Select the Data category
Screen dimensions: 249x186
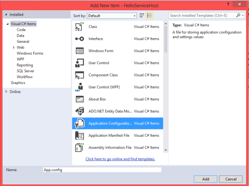[20, 36]
